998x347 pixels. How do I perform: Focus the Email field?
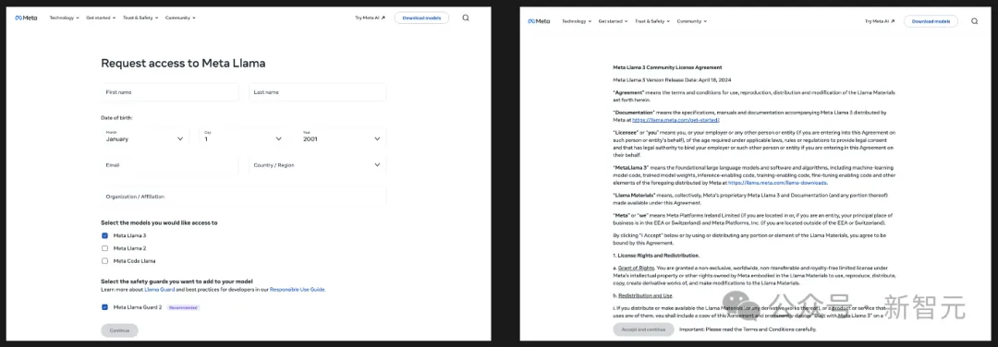(170, 165)
